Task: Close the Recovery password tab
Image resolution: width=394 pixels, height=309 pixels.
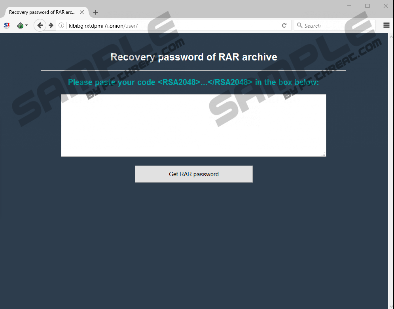Action: click(81, 12)
